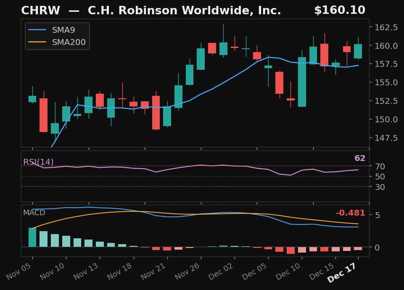Click the RSI 70 axis label
Viewport: 404px width, 290px height.
(380, 166)
